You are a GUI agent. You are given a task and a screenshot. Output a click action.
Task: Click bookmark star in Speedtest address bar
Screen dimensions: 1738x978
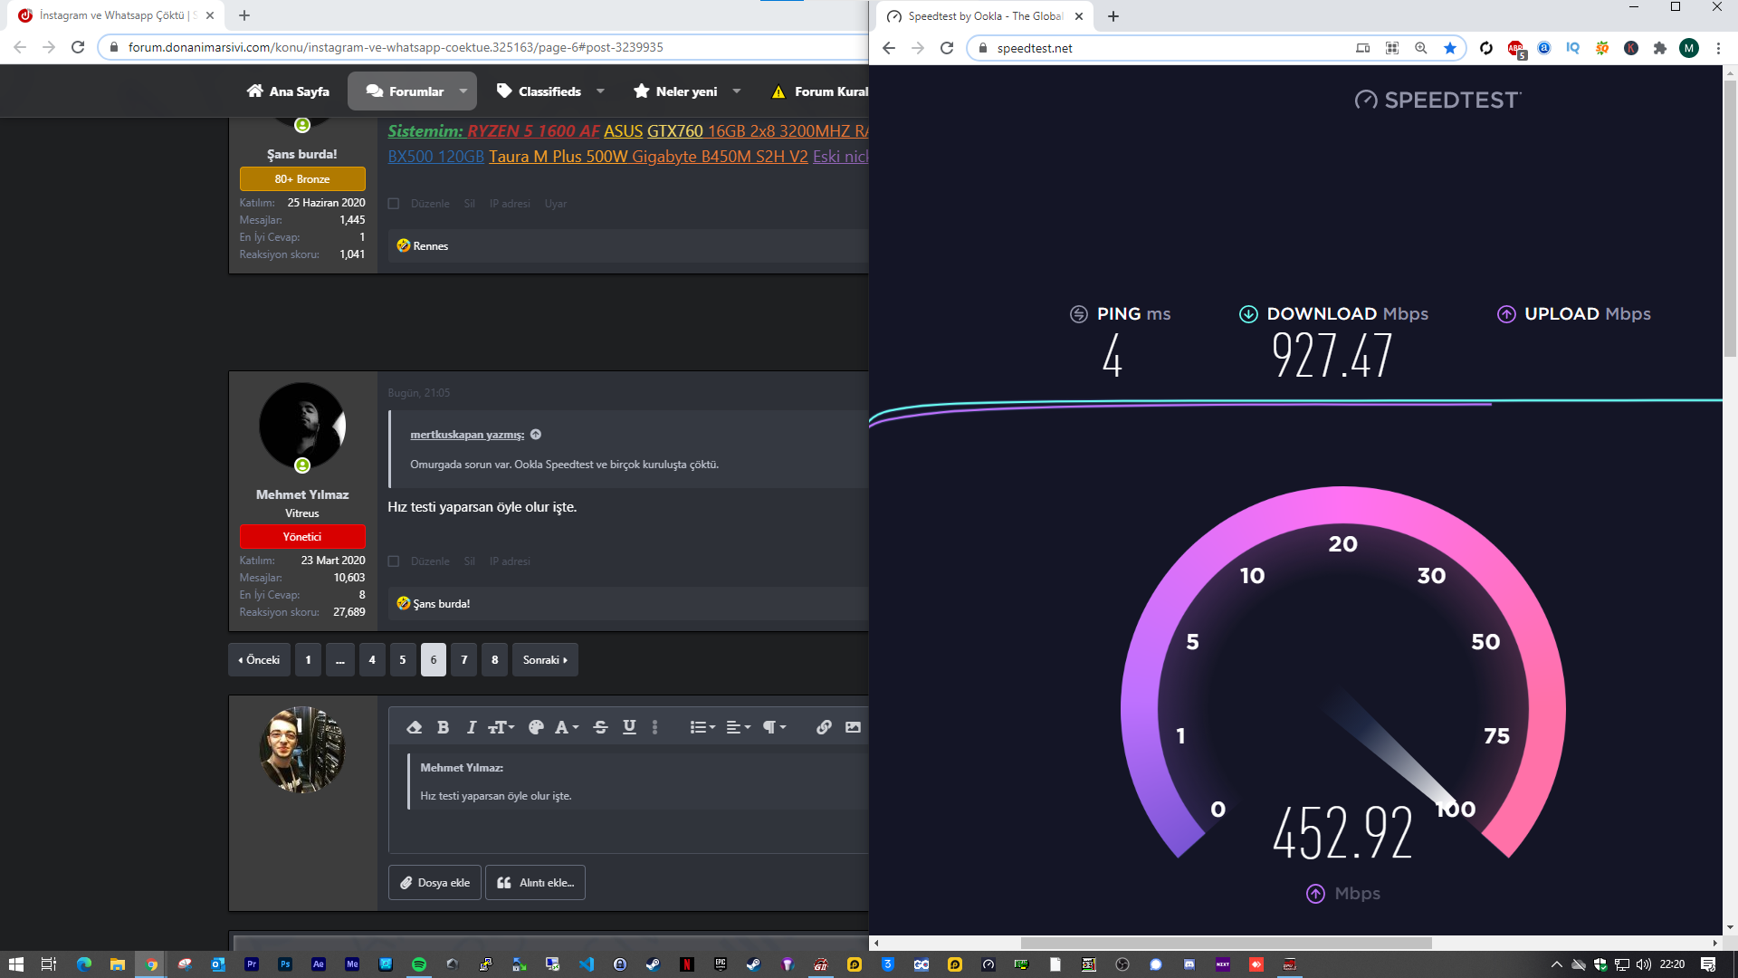pyautogui.click(x=1450, y=48)
